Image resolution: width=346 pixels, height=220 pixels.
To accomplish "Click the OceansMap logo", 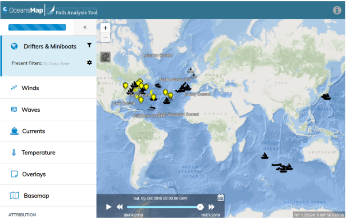I will click(x=23, y=10).
